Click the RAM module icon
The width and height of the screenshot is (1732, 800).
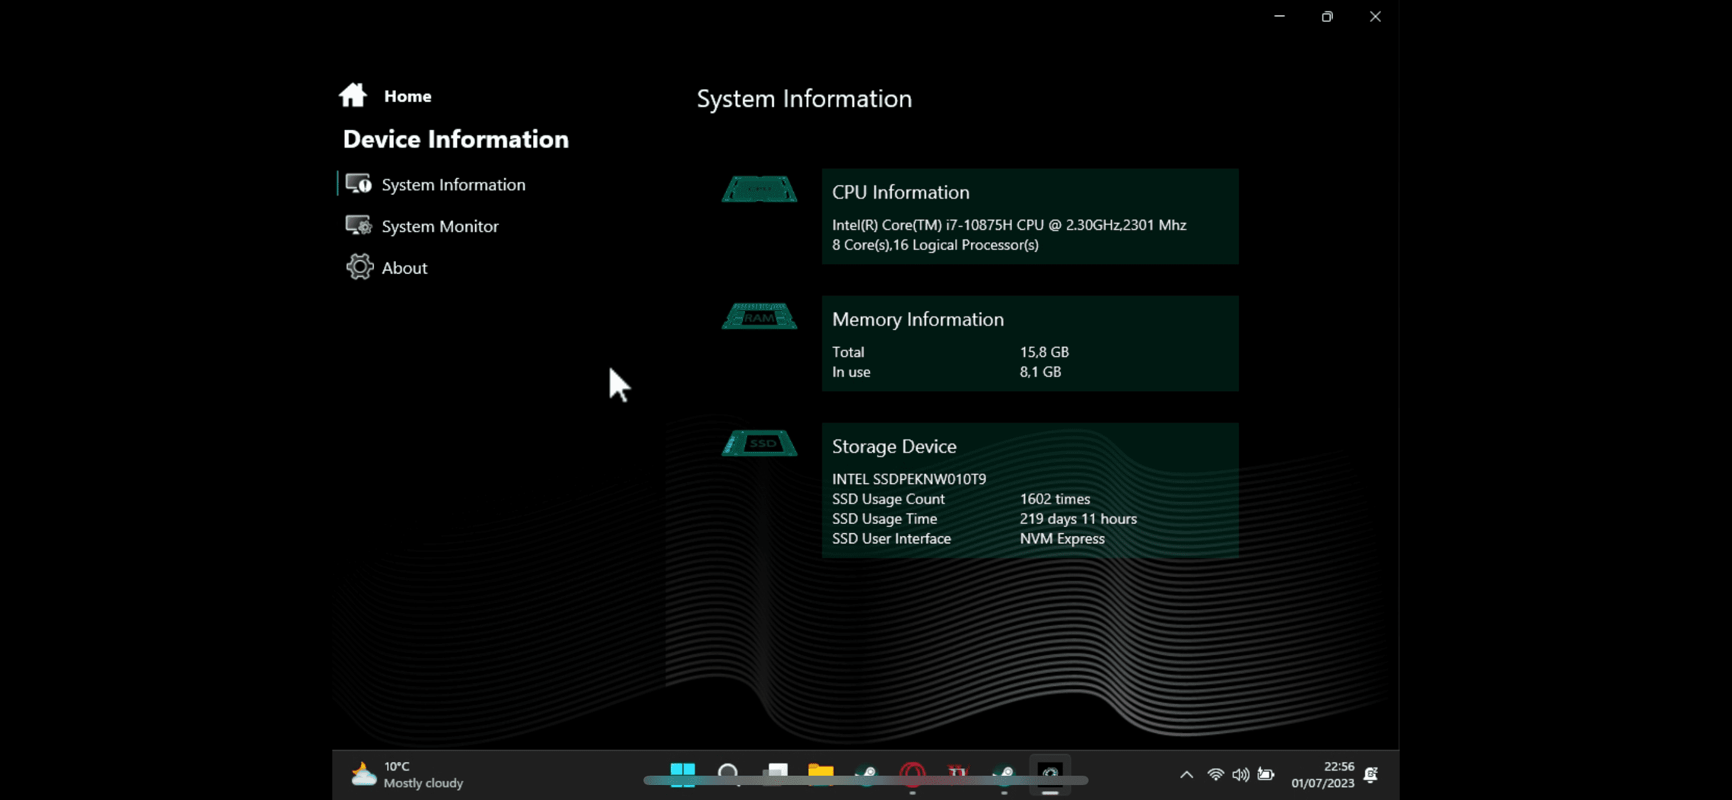(x=759, y=316)
